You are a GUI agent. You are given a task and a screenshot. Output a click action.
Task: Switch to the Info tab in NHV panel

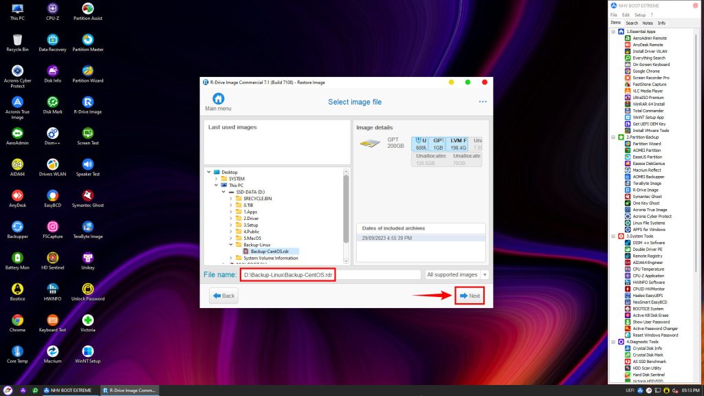coord(661,23)
